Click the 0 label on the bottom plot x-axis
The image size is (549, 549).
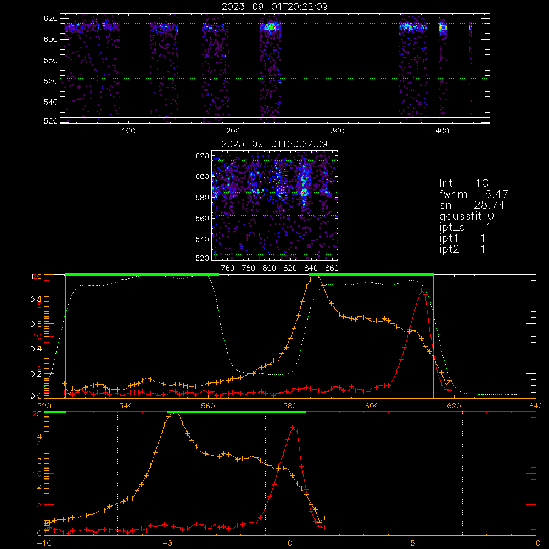tap(290, 544)
